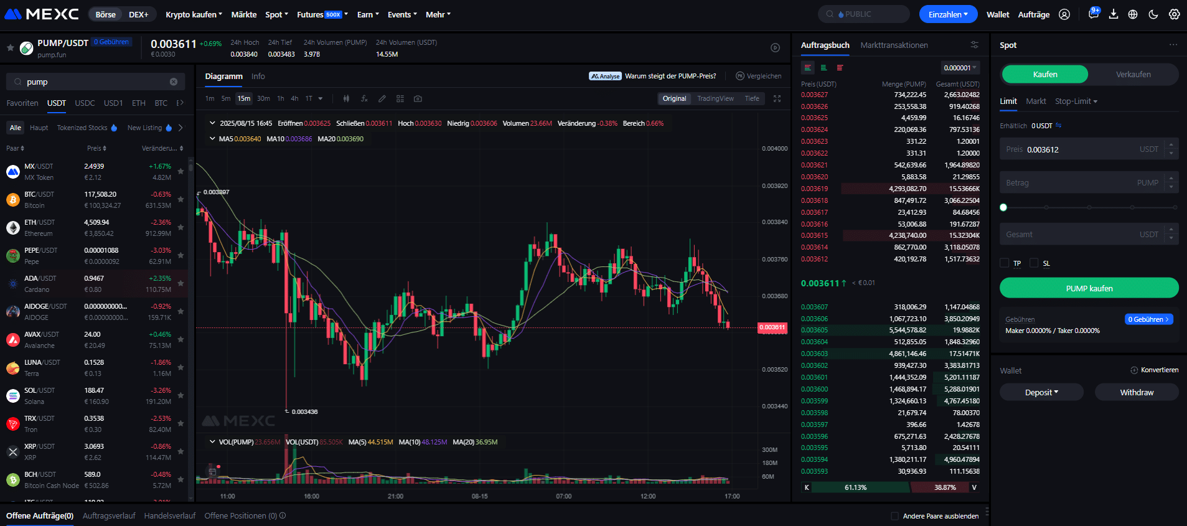Switch to the Markttransaktionen tab
Viewport: 1187px width, 526px height.
click(894, 45)
